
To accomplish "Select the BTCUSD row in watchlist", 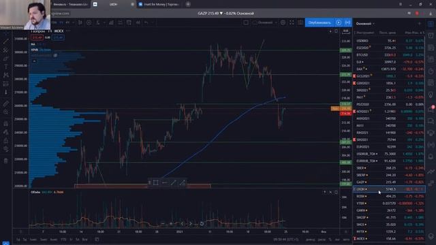I will pyautogui.click(x=389, y=54).
